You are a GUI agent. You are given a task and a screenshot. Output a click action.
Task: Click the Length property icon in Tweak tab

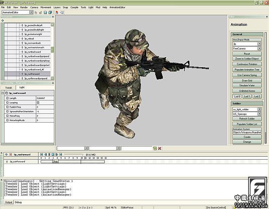[7, 98]
